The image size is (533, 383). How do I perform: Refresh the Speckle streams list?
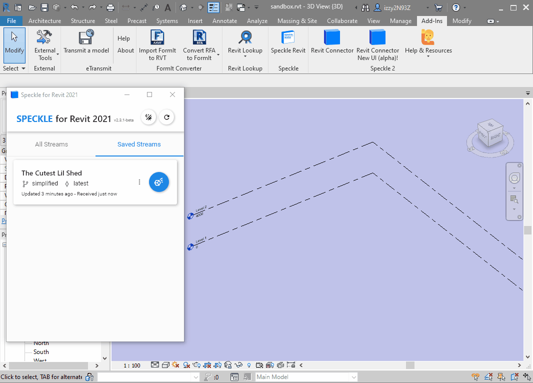[x=166, y=117]
